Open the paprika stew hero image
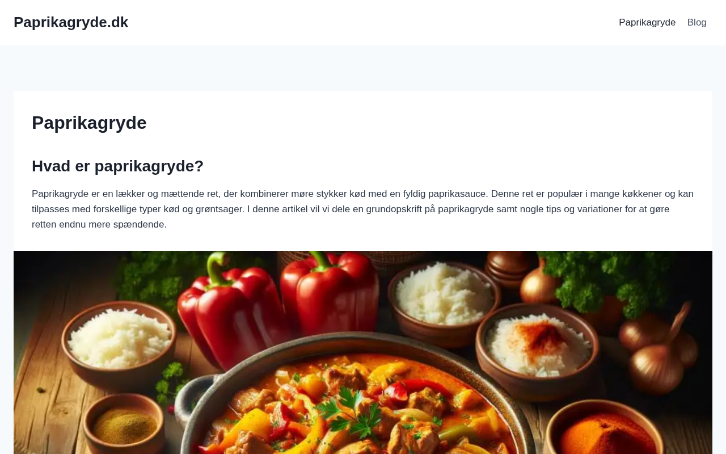Image resolution: width=726 pixels, height=454 pixels. (363, 352)
